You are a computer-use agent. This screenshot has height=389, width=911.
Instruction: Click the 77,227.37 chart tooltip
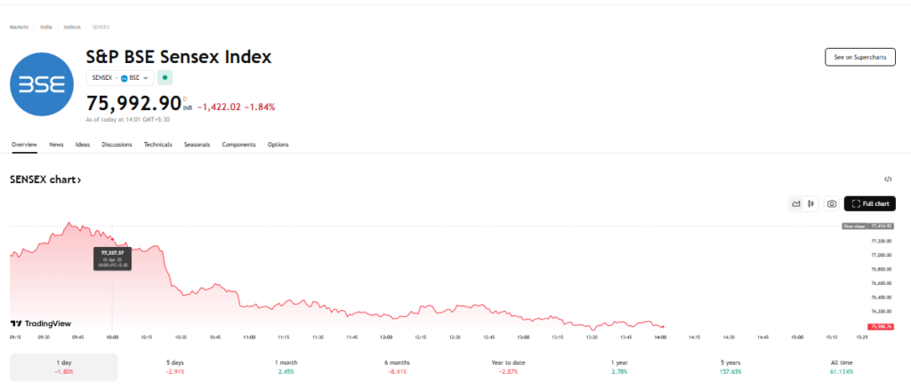(113, 258)
